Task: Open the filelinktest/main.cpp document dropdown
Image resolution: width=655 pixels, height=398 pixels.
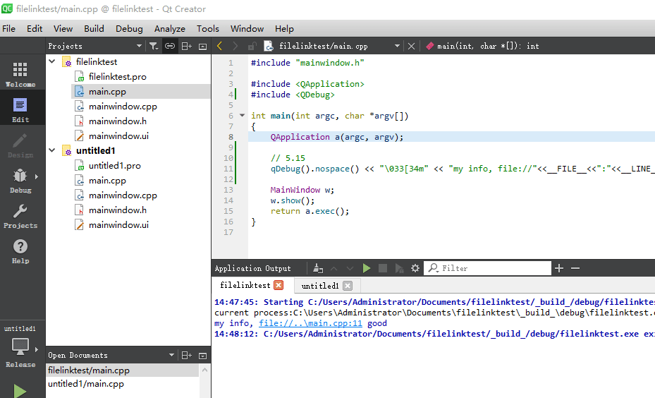Action: (397, 46)
